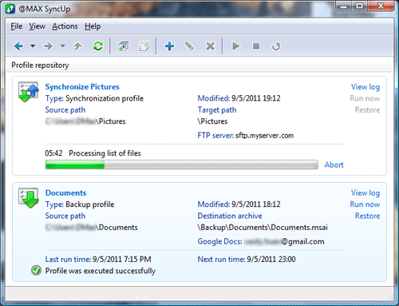Open the Back history dropdown arrow
This screenshot has height=306, width=399.
tap(33, 46)
